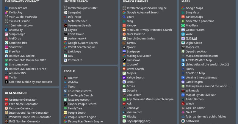The height and width of the screenshot is (124, 238).
Task: Open the Ukraine Interactive map link
Action: (201, 78)
